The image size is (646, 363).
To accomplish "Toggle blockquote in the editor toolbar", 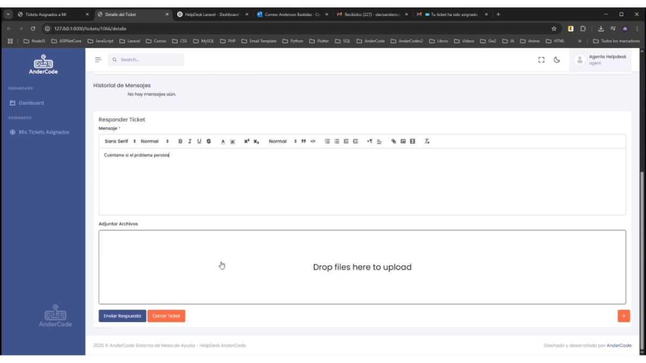I will 304,141.
